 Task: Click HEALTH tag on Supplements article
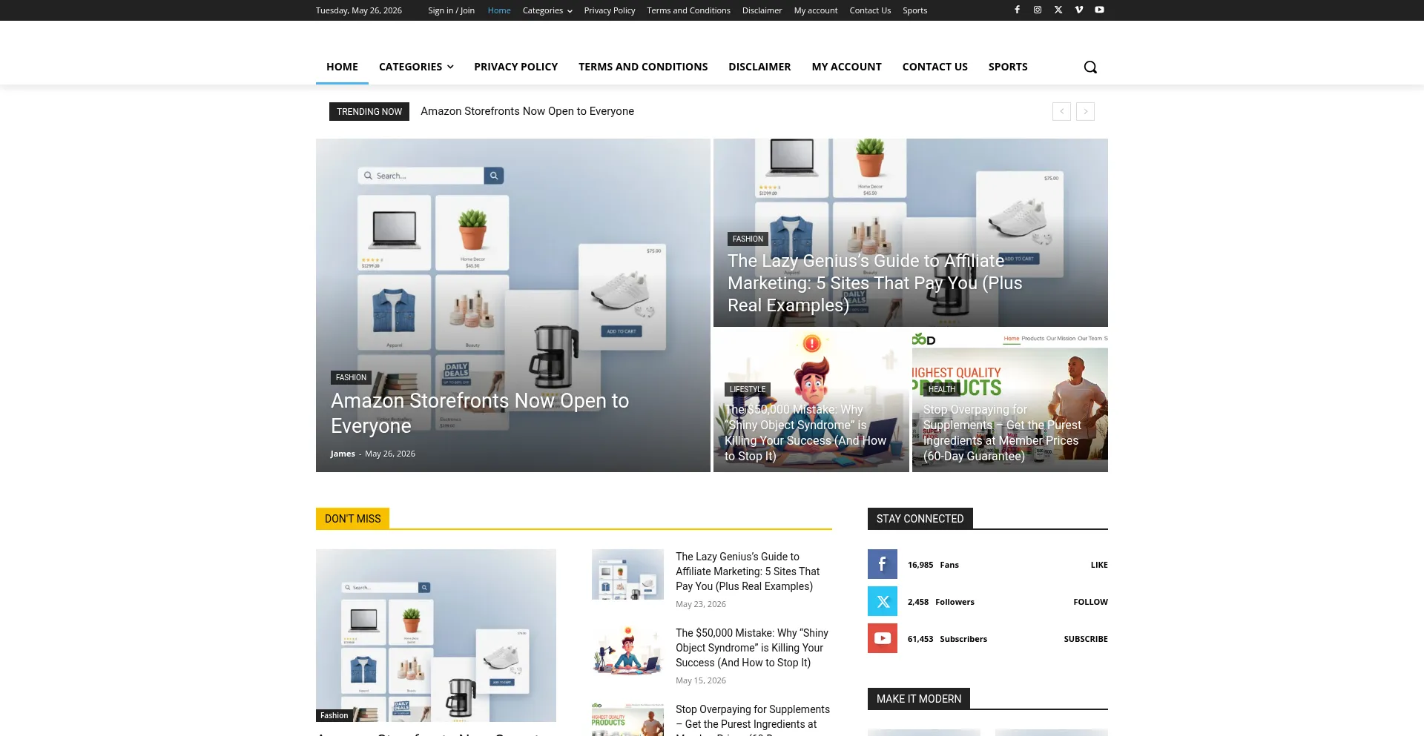[942, 389]
